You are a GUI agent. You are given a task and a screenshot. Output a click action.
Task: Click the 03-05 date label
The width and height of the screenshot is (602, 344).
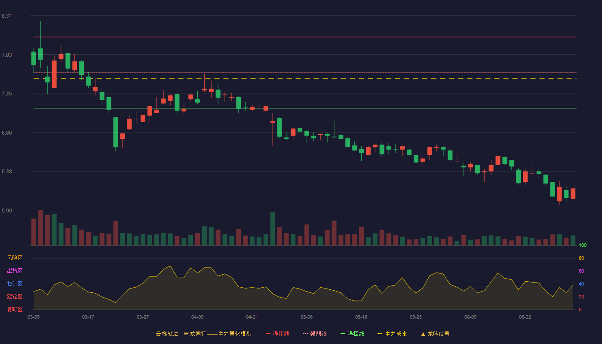point(34,317)
